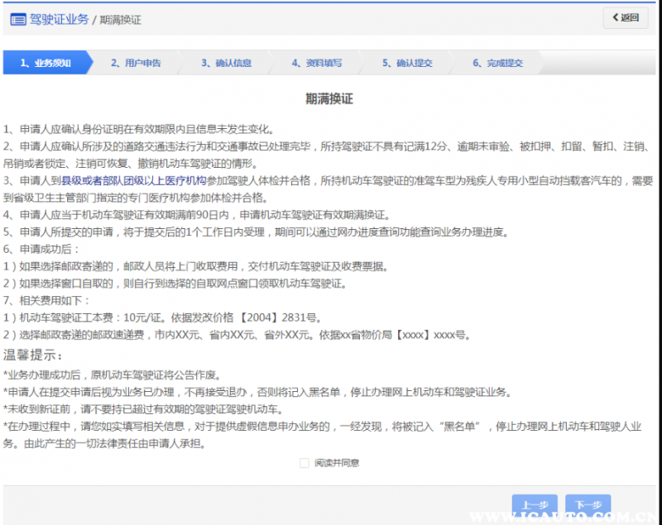Select step 1 业务须知 tab
The image size is (662, 525).
click(x=45, y=63)
